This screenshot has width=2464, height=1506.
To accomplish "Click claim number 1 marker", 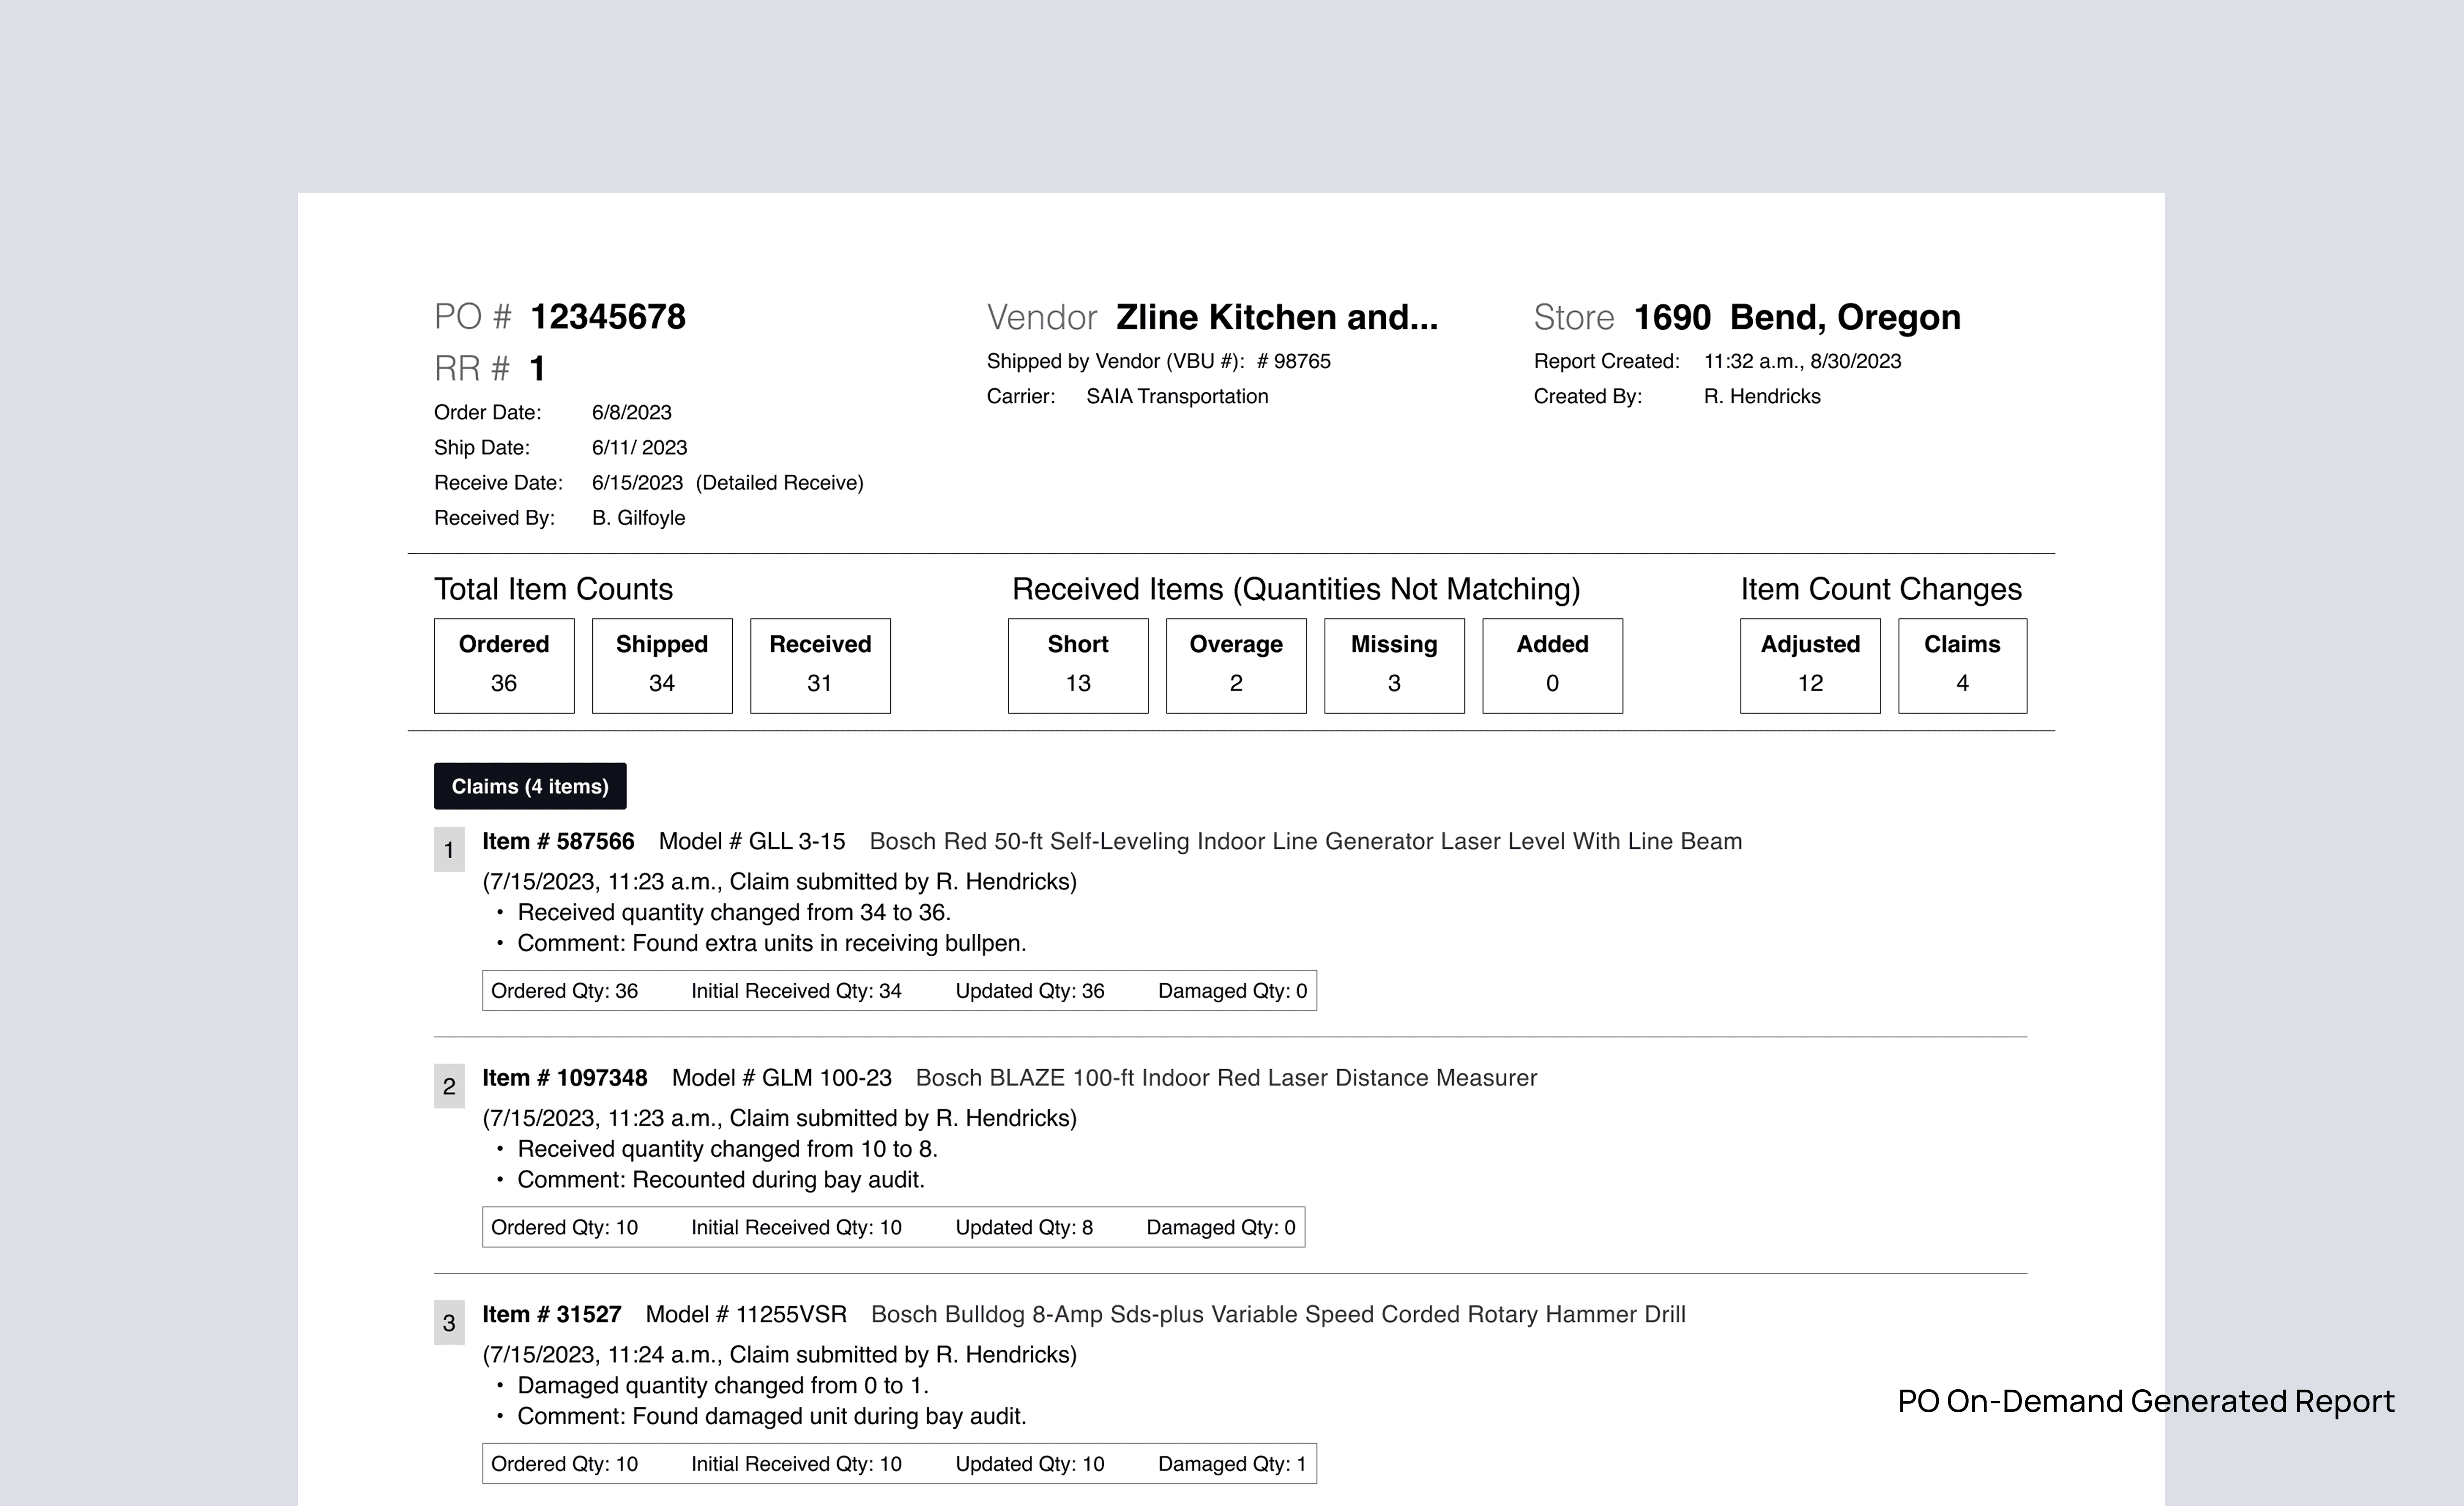I will tap(449, 850).
